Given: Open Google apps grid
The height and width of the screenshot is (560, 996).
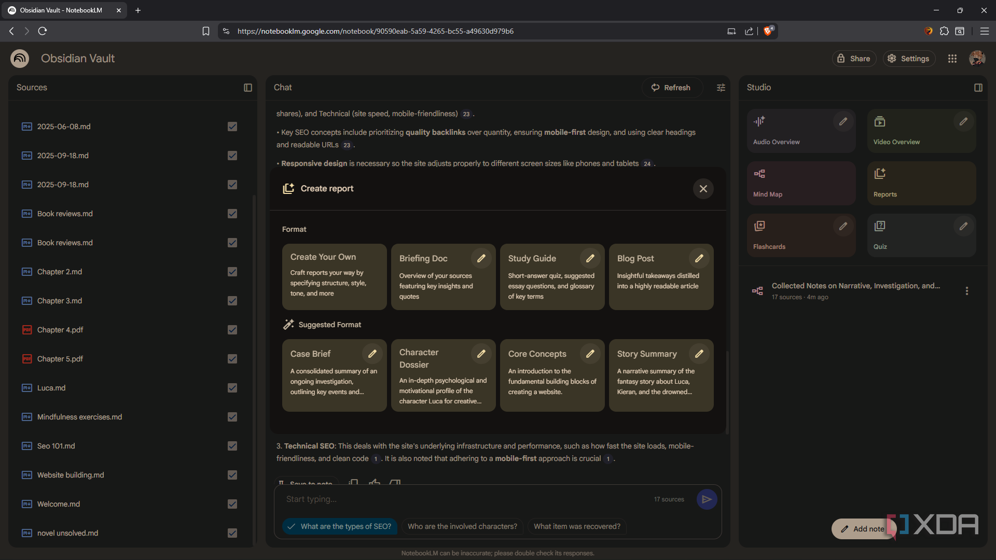Looking at the screenshot, I should click(x=952, y=59).
